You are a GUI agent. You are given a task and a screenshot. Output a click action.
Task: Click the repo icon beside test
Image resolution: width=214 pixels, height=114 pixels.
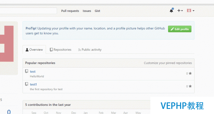[x=27, y=71]
